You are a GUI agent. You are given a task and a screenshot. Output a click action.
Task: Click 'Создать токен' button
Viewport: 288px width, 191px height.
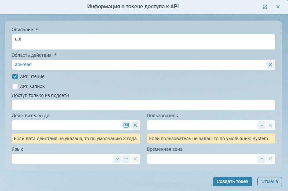(232, 181)
